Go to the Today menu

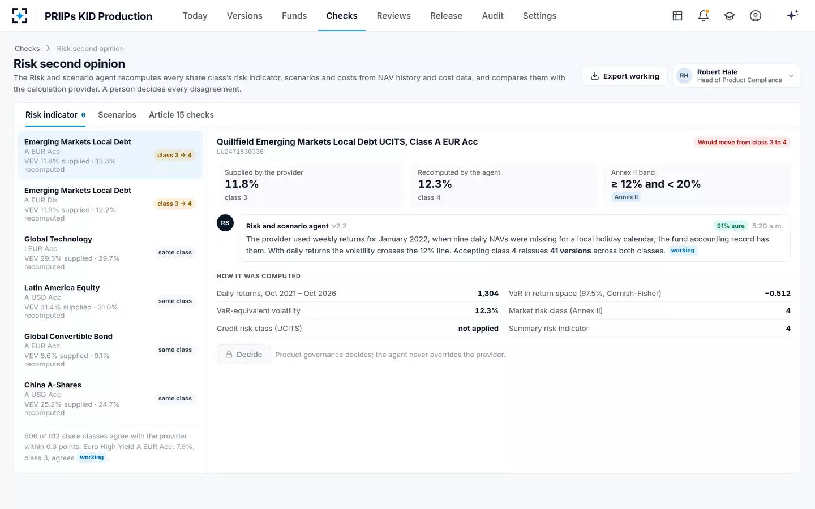tap(195, 16)
